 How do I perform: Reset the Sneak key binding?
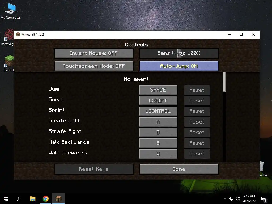[x=197, y=100]
